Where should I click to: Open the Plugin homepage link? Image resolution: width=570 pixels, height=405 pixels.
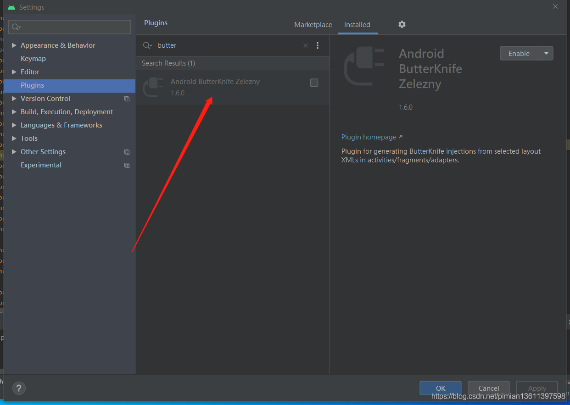[x=372, y=137]
